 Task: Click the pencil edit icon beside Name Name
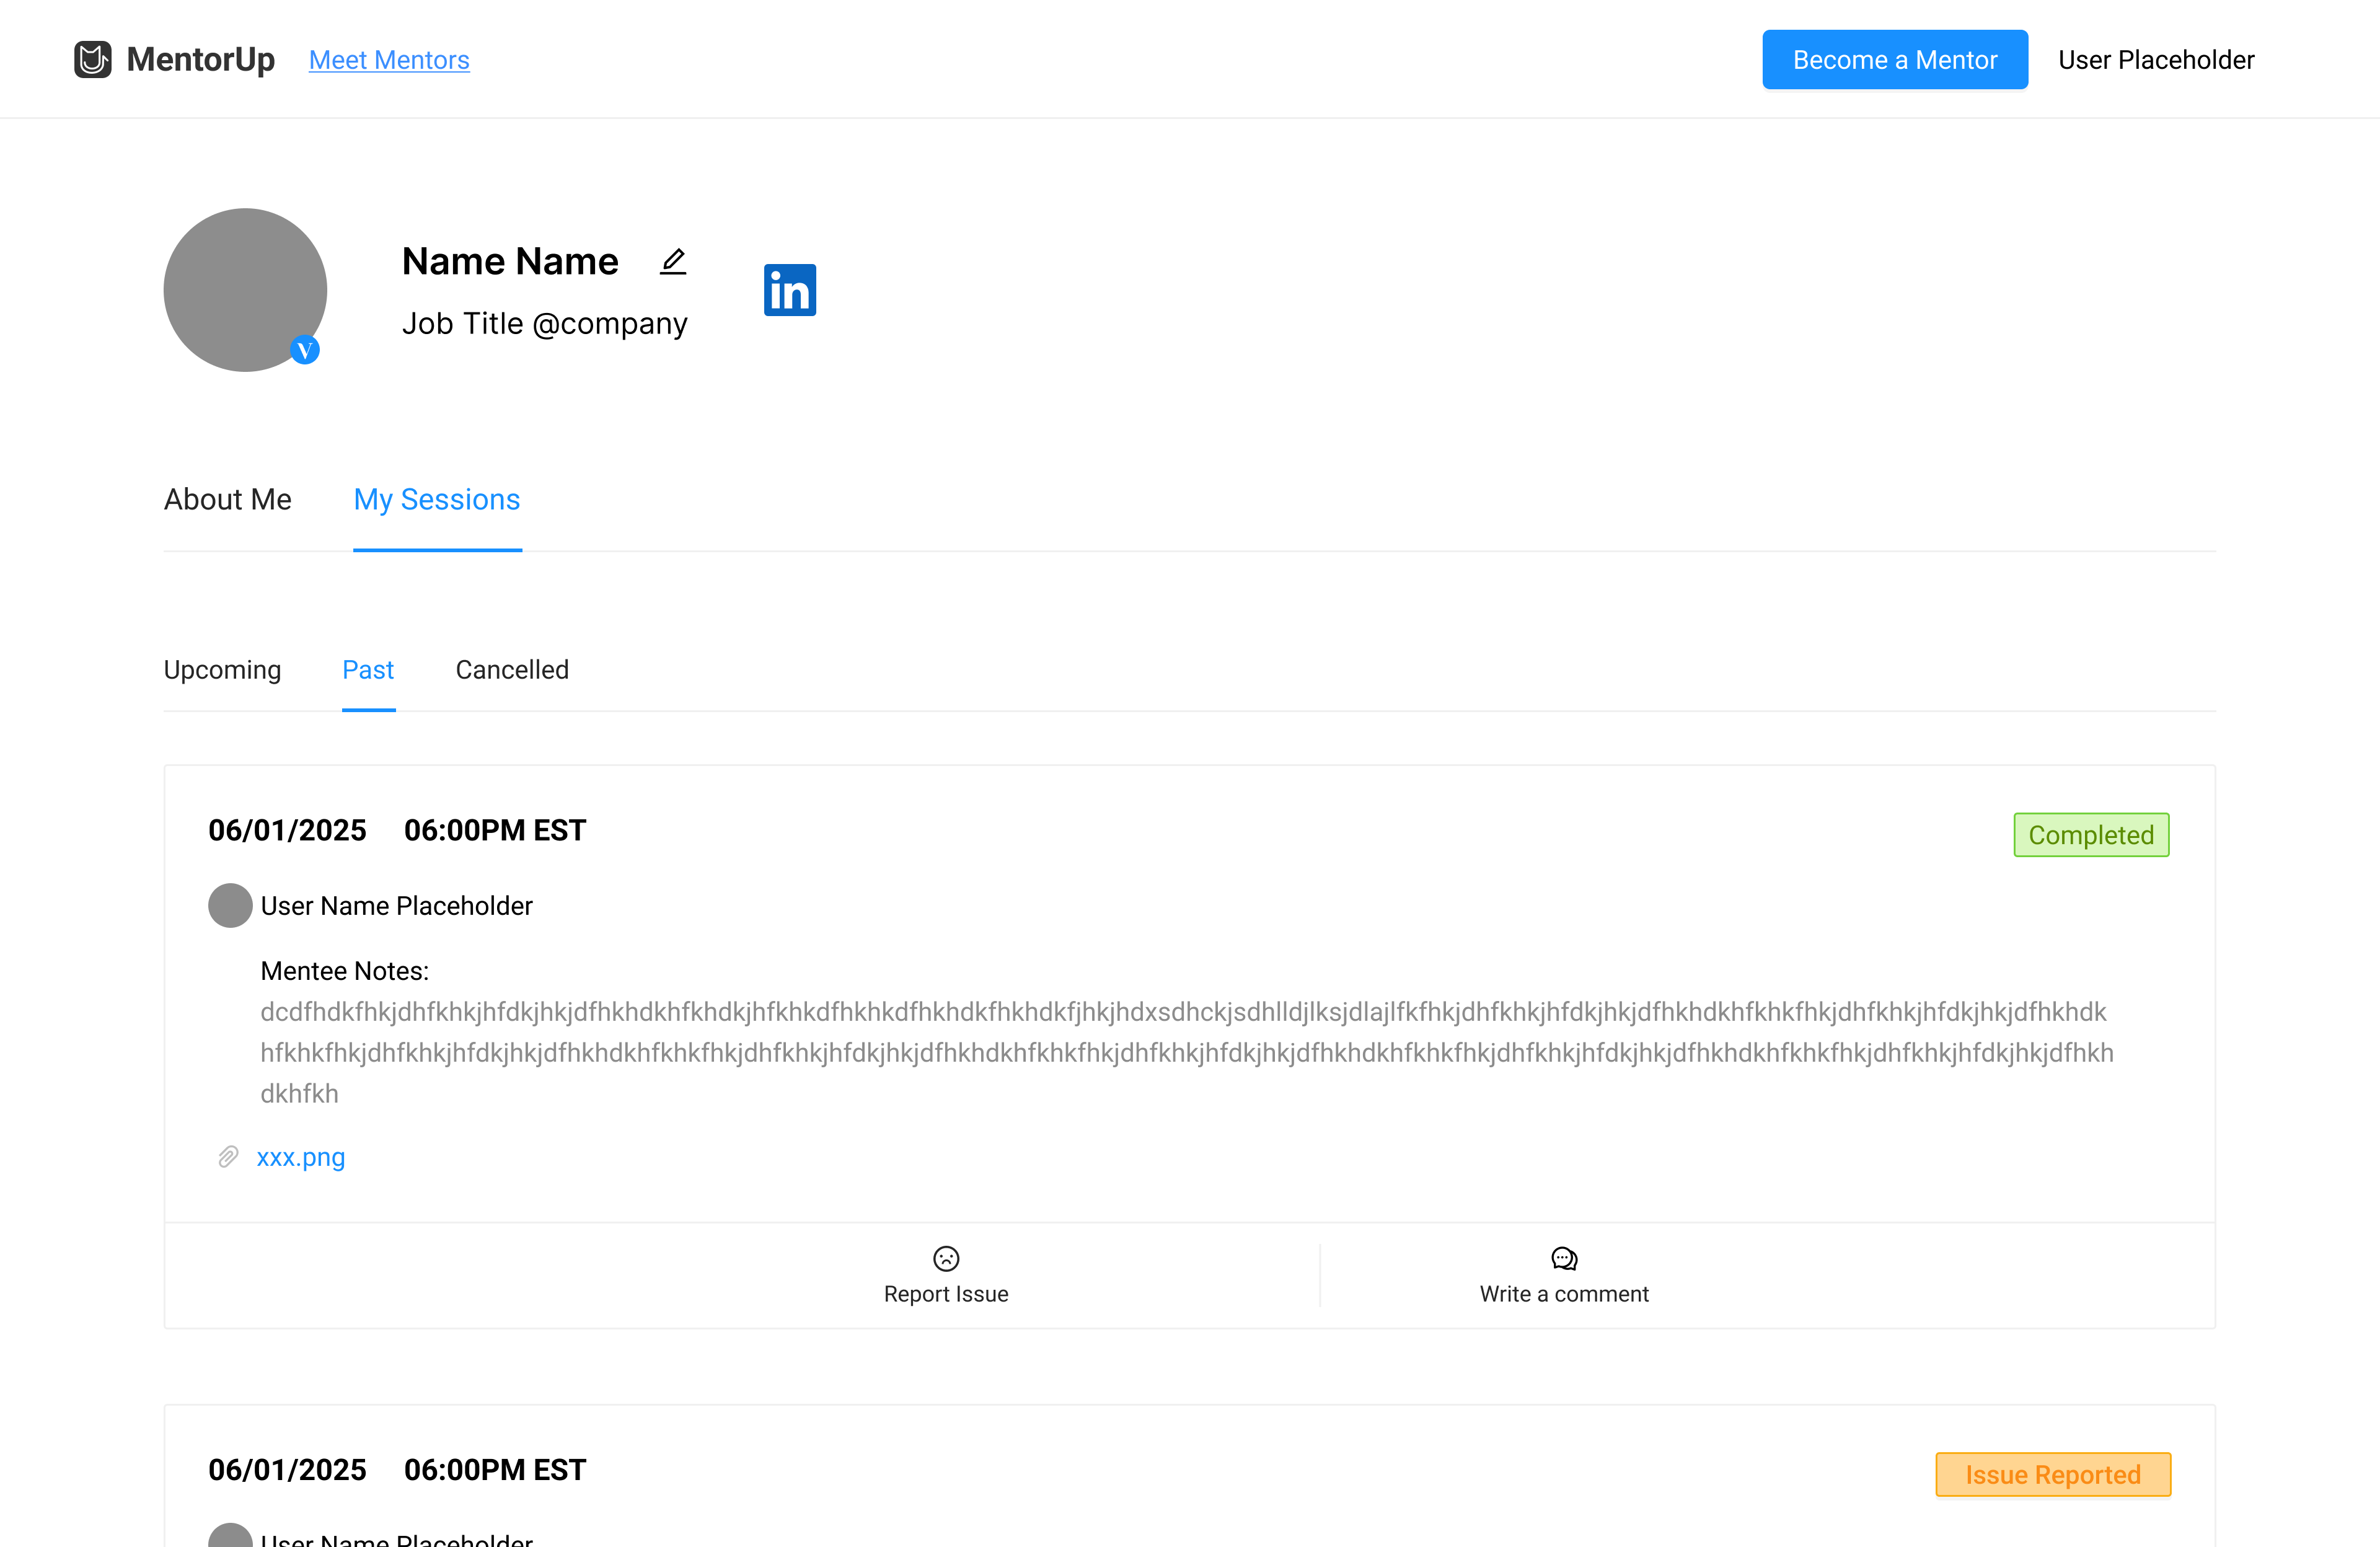point(673,261)
